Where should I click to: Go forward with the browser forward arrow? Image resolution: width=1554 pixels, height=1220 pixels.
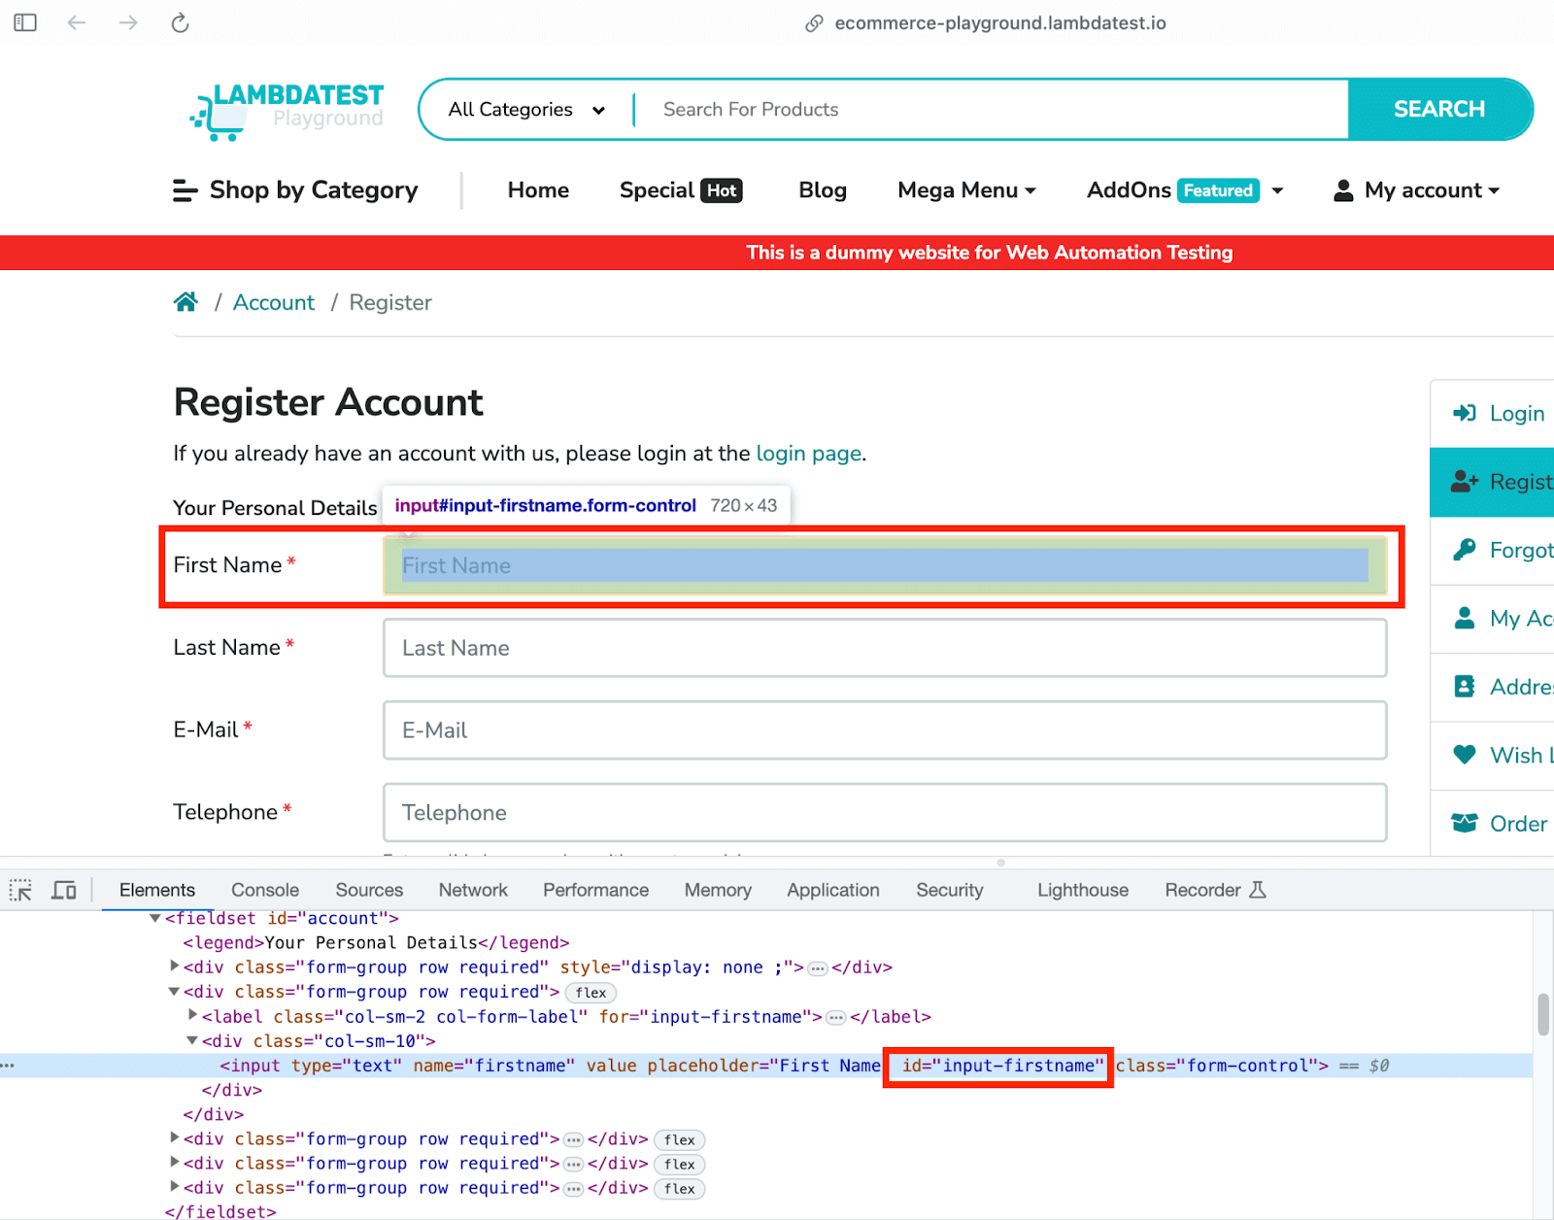128,22
